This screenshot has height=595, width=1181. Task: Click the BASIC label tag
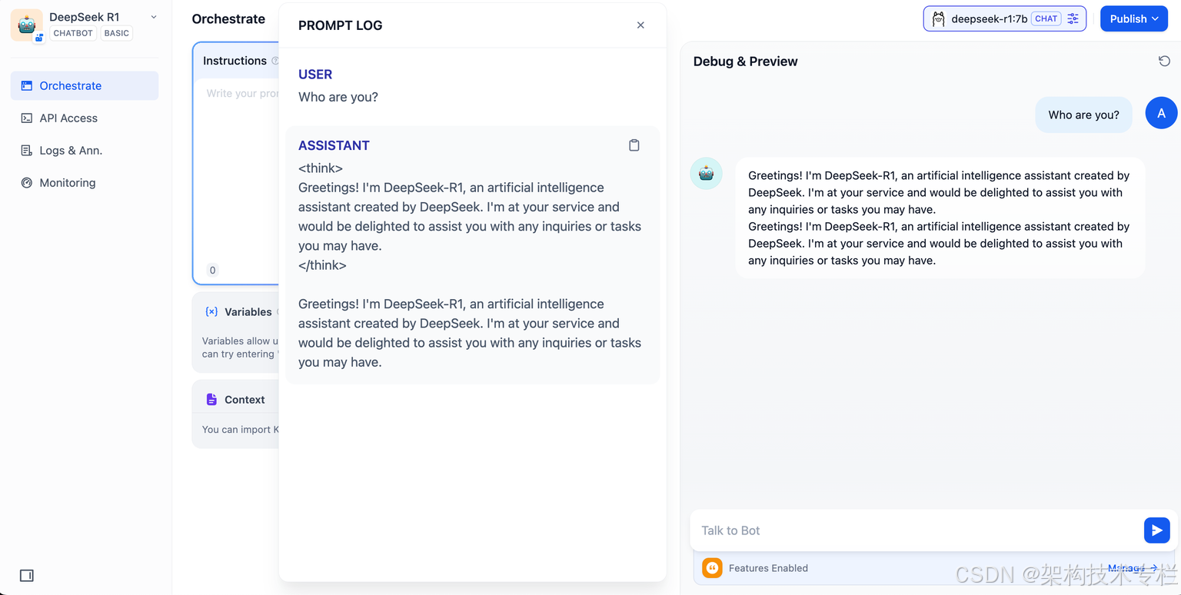pos(116,33)
